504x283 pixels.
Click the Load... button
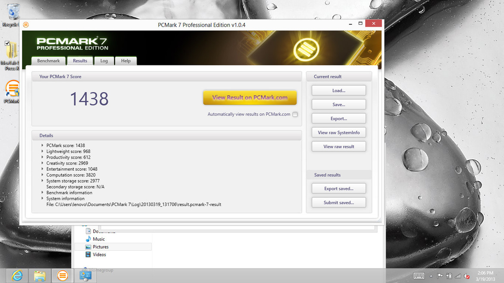[x=339, y=90]
